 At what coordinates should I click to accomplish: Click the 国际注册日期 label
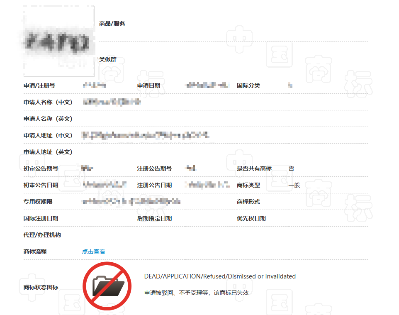pyautogui.click(x=41, y=218)
